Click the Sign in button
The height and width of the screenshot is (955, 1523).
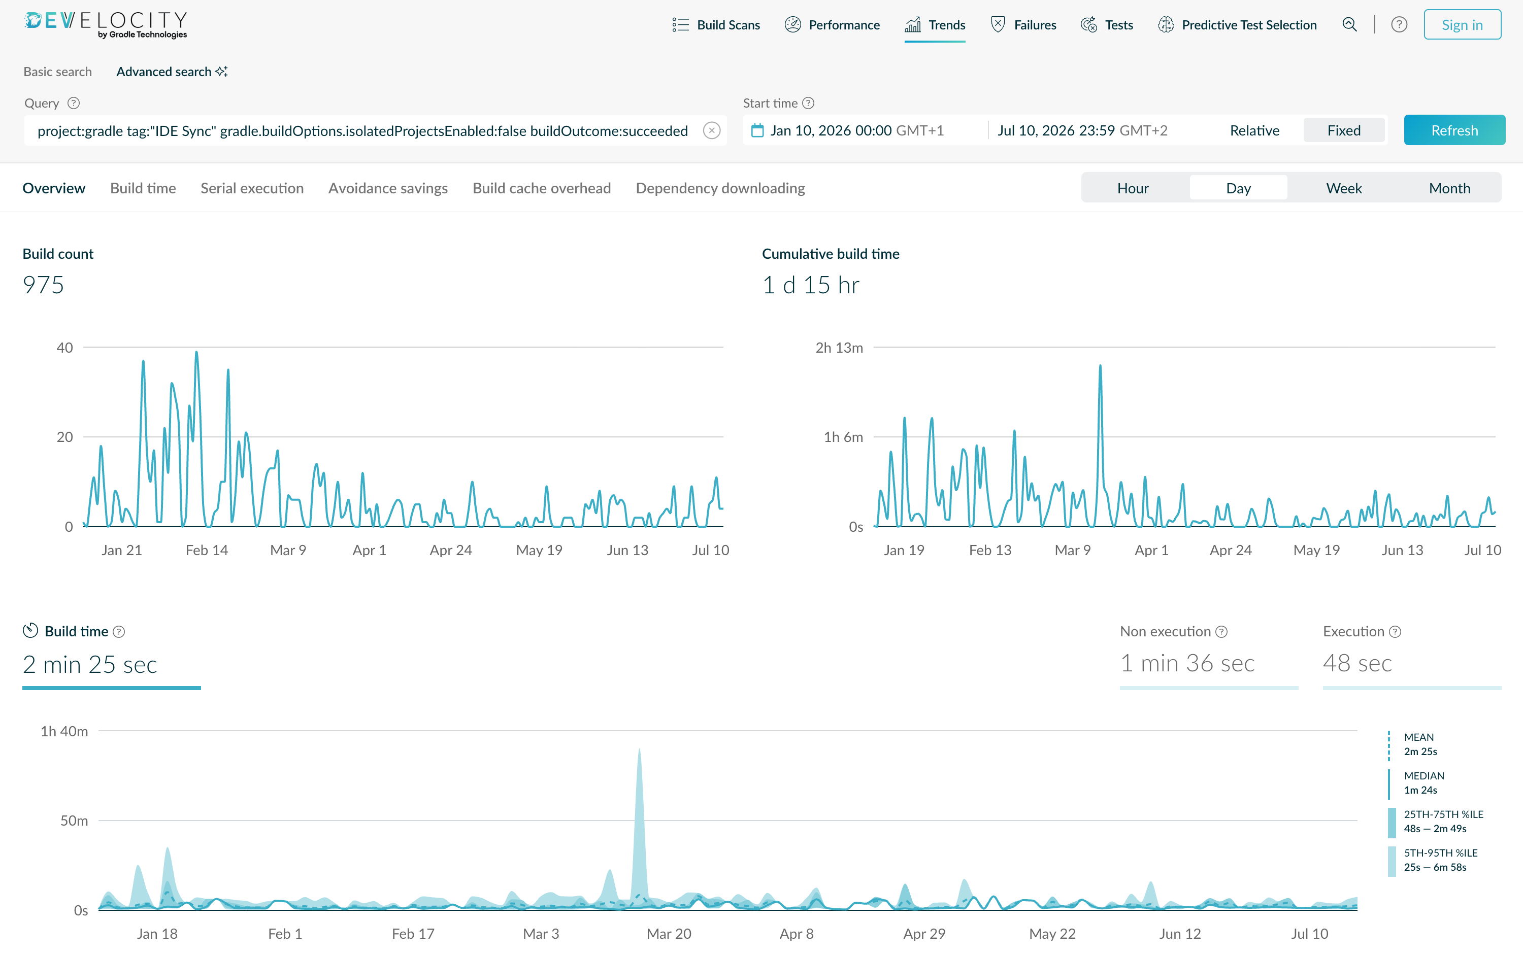1462,25
